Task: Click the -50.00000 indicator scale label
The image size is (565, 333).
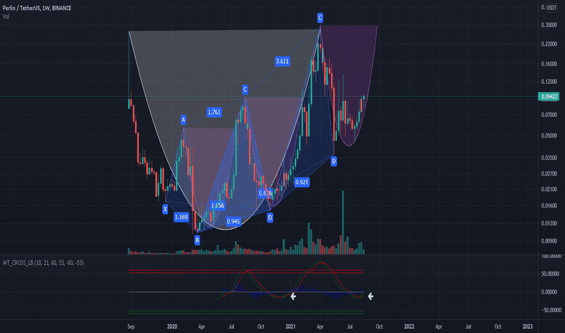Action: (551, 310)
